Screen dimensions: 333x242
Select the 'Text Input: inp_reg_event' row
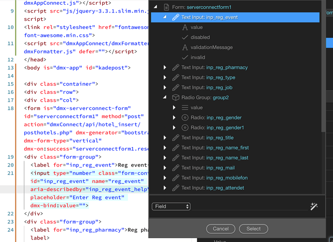coord(235,17)
